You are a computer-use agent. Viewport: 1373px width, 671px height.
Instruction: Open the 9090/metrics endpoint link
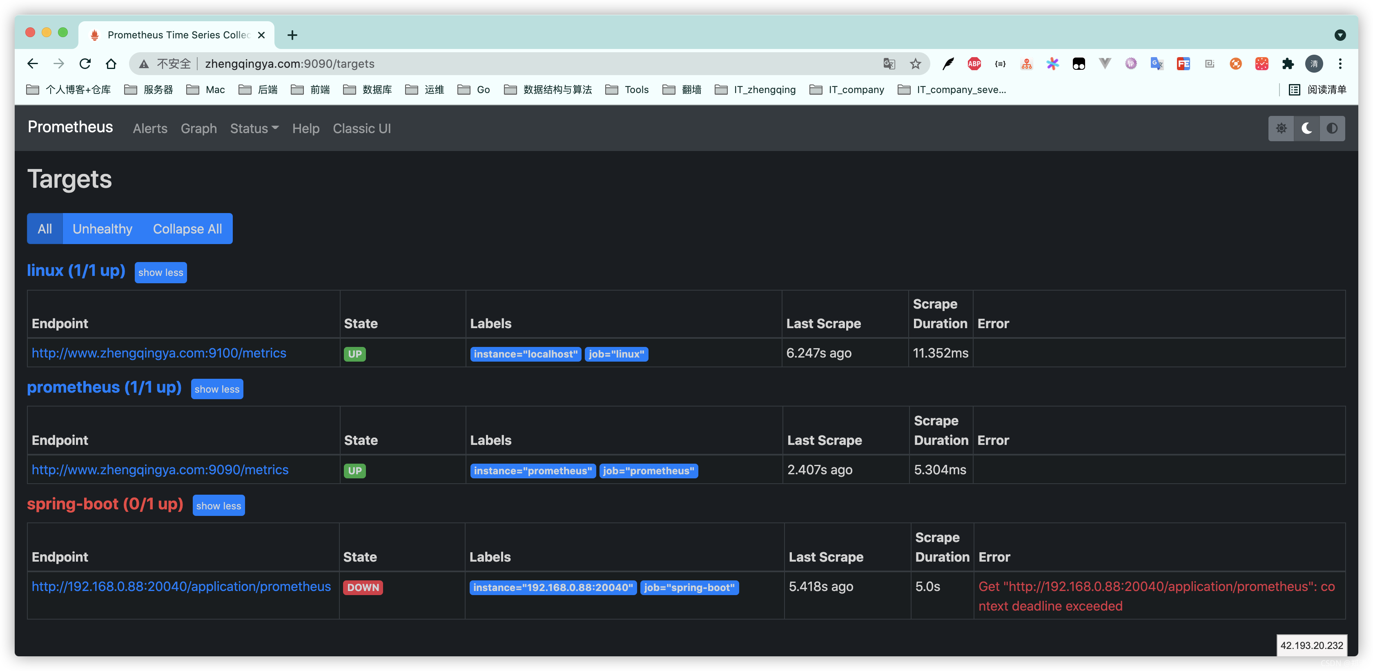click(x=160, y=470)
